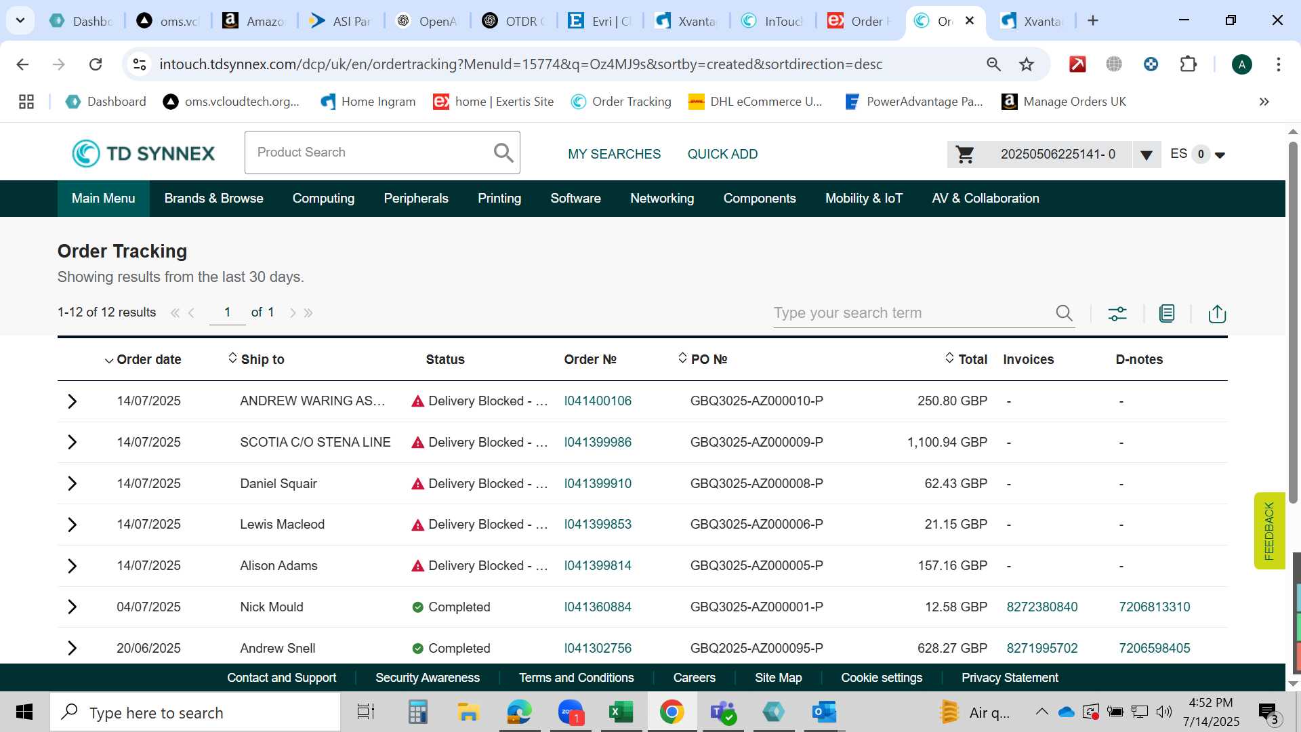The width and height of the screenshot is (1301, 732).
Task: Click the page number input box
Action: (x=227, y=312)
